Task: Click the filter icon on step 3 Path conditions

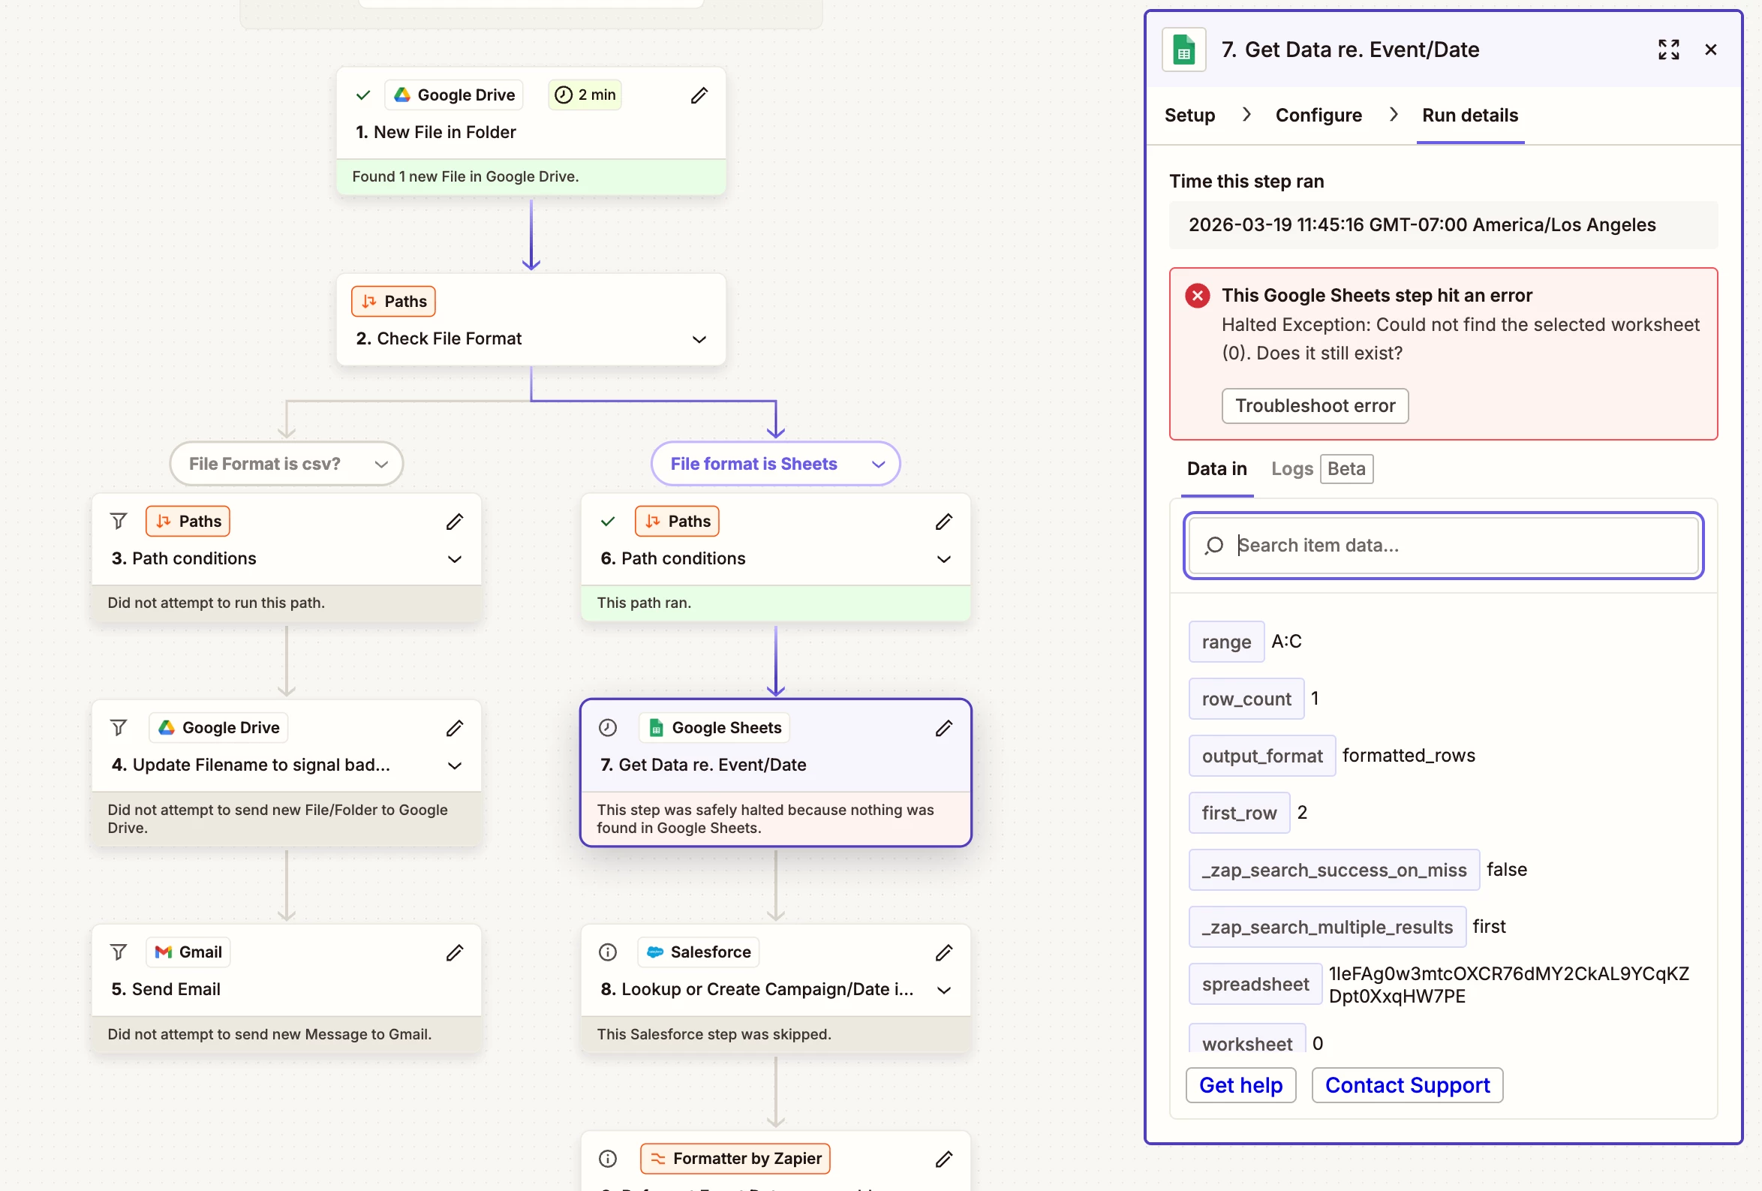Action: pos(119,521)
